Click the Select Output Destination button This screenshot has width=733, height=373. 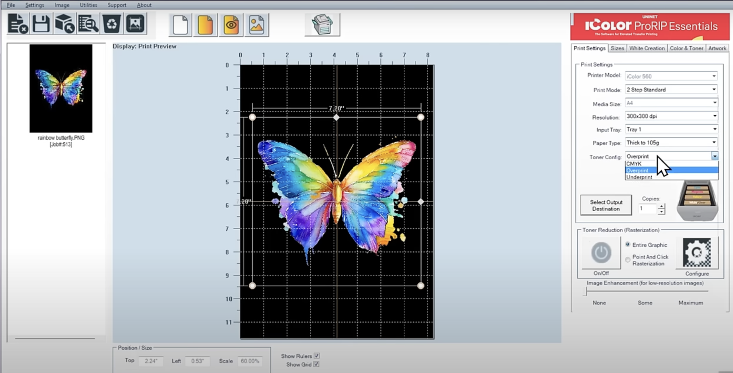coord(606,205)
